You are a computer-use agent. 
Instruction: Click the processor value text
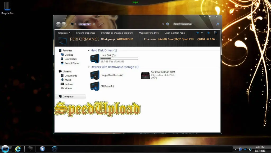(x=187, y=39)
